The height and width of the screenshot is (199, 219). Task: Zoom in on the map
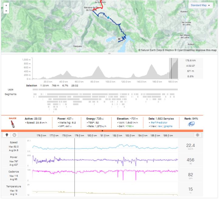point(6,5)
